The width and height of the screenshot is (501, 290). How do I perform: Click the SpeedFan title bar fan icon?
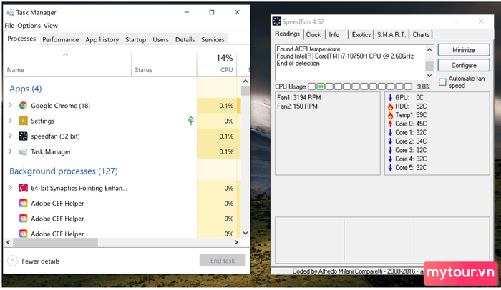click(x=277, y=21)
